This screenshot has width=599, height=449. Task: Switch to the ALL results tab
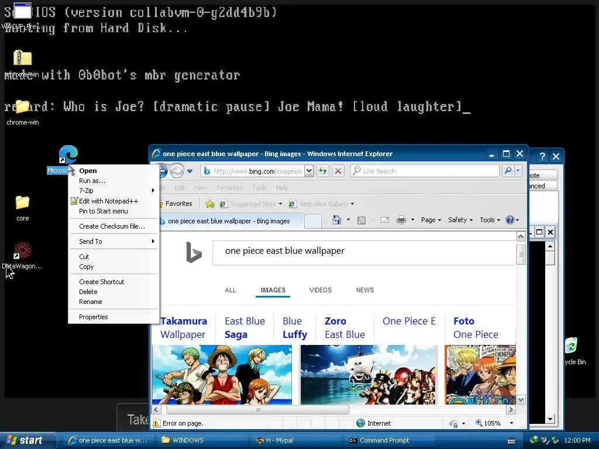coord(230,290)
